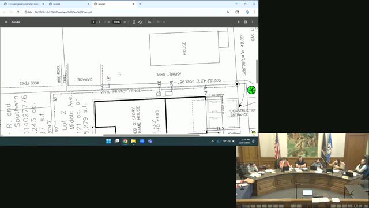Close the active Model tab
369x208 pixels.
[133, 4]
